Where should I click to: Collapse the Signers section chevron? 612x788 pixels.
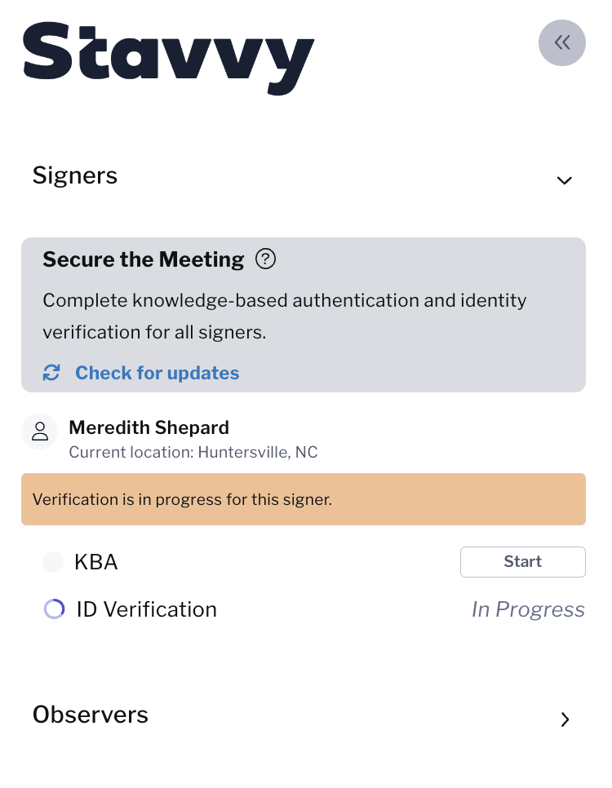[x=565, y=180]
